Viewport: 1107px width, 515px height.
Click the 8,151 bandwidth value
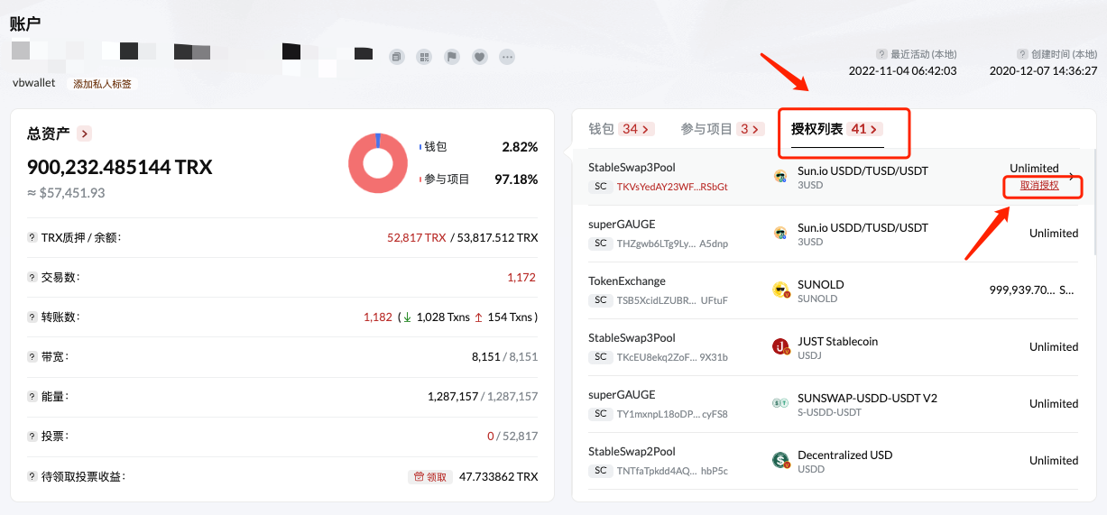pos(485,357)
